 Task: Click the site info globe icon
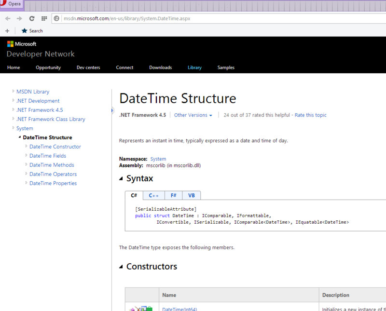56,18
